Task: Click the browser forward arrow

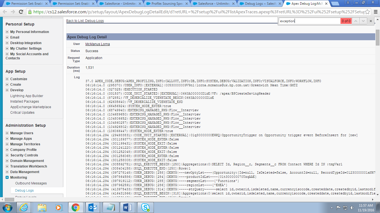Action: point(13,12)
